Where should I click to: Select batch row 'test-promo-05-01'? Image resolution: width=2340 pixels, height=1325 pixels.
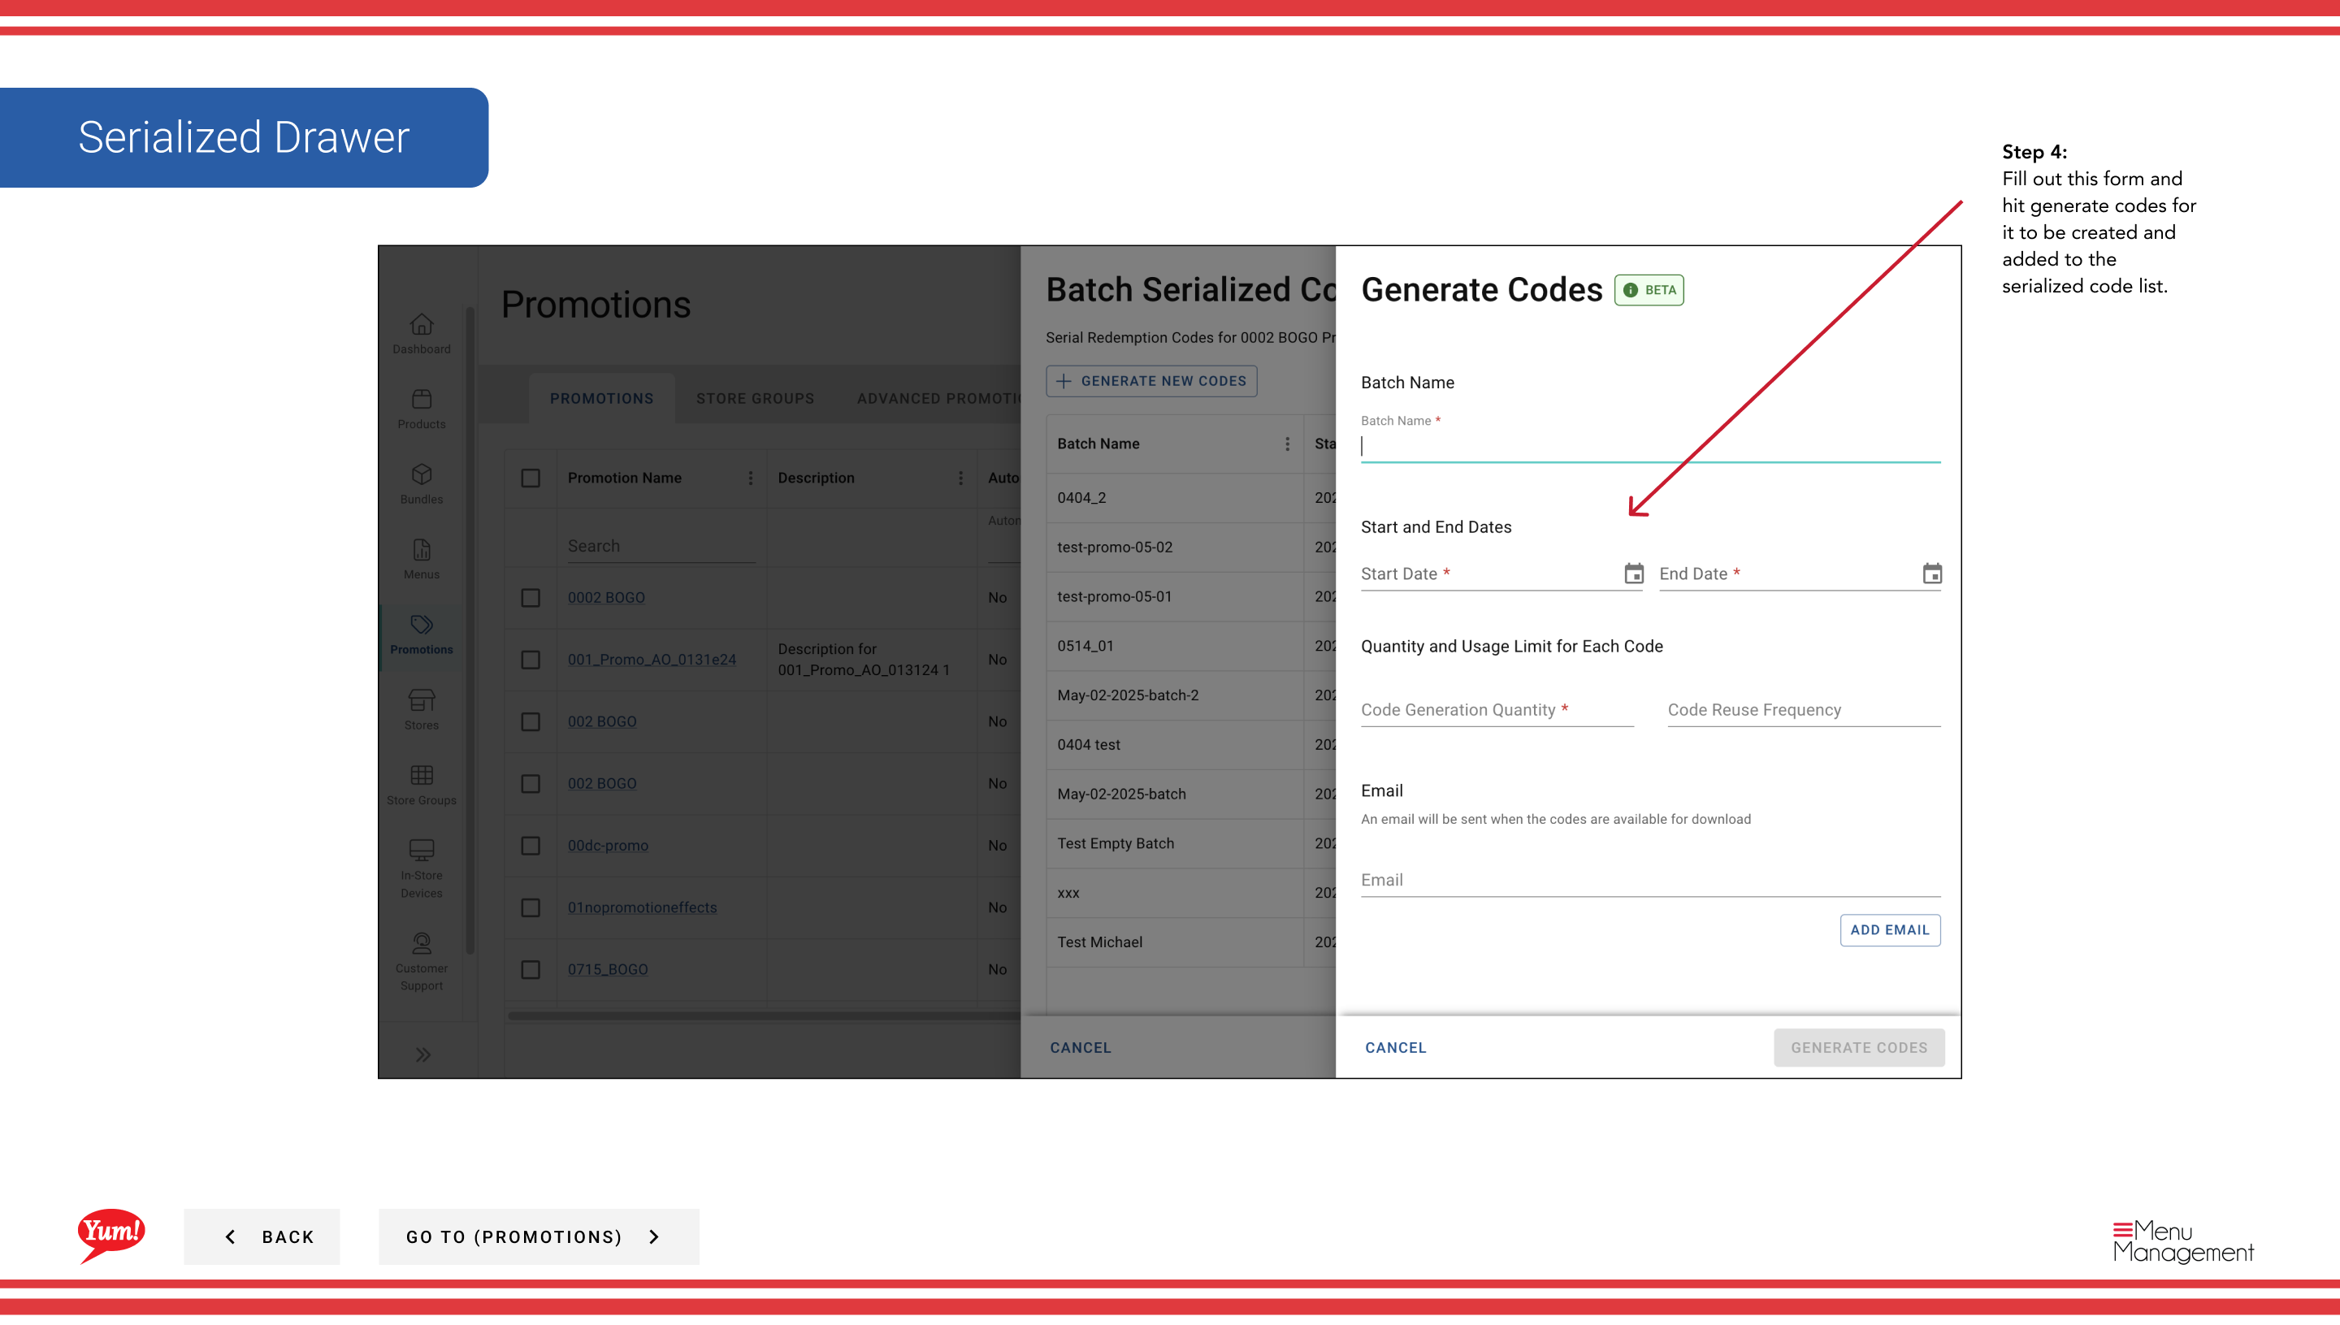pos(1190,596)
